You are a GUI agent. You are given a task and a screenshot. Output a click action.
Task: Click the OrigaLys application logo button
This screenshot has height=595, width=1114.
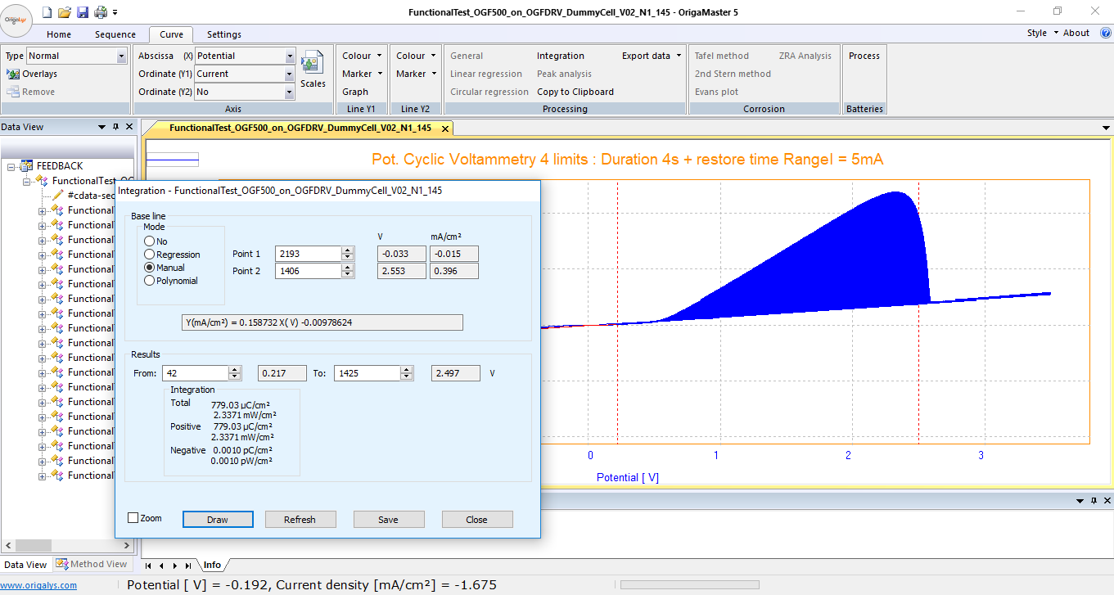pos(16,20)
